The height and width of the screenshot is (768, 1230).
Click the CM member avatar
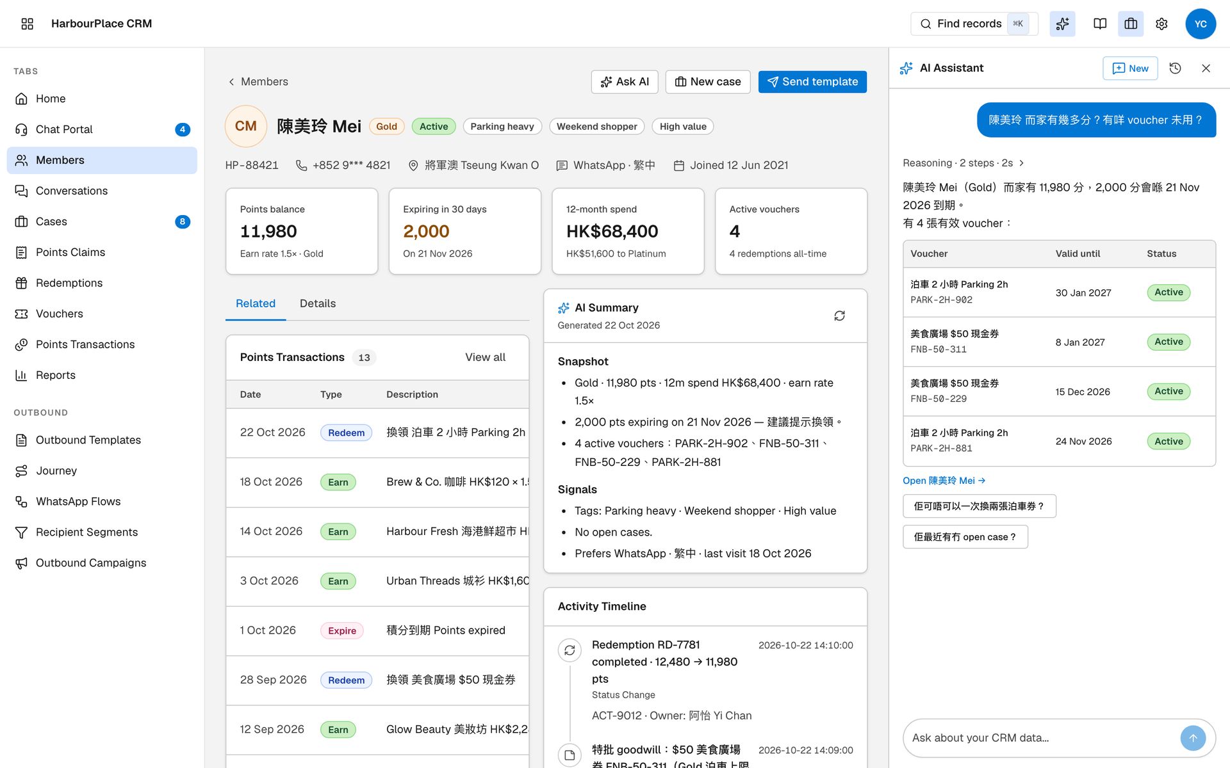coord(246,126)
